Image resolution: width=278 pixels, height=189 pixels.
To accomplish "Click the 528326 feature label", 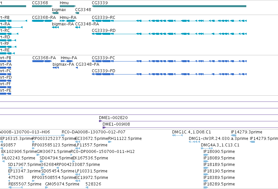I will click(93, 184).
